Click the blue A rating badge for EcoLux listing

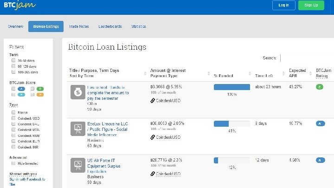(x=321, y=123)
